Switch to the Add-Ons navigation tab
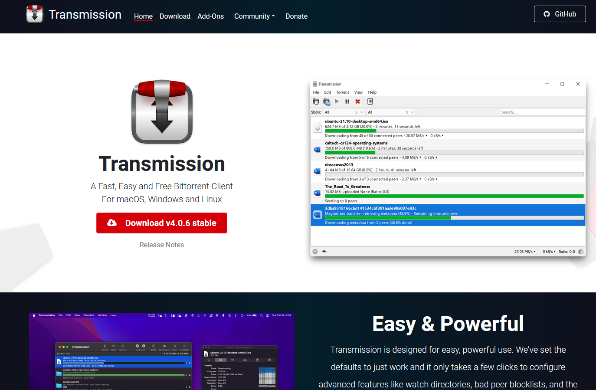 tap(210, 16)
